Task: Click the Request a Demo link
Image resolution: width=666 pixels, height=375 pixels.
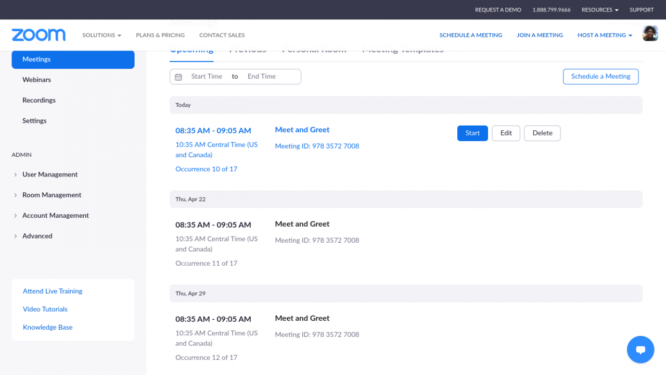Action: pyautogui.click(x=498, y=10)
